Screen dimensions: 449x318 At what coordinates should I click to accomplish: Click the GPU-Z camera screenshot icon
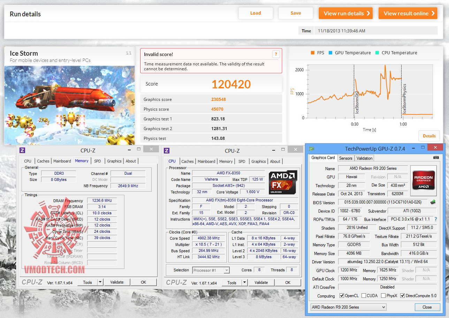tap(436, 158)
